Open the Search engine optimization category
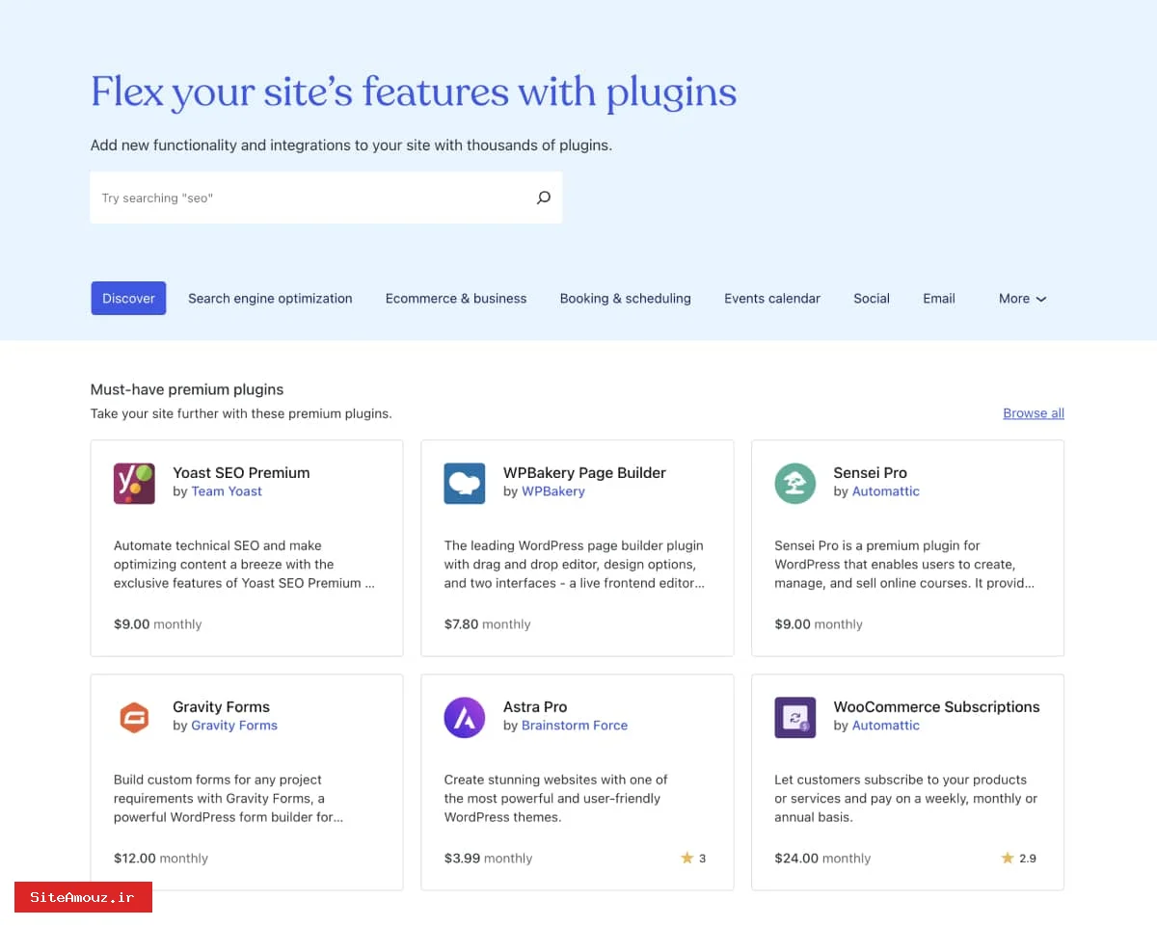Viewport: 1157px width, 926px height. click(x=270, y=299)
